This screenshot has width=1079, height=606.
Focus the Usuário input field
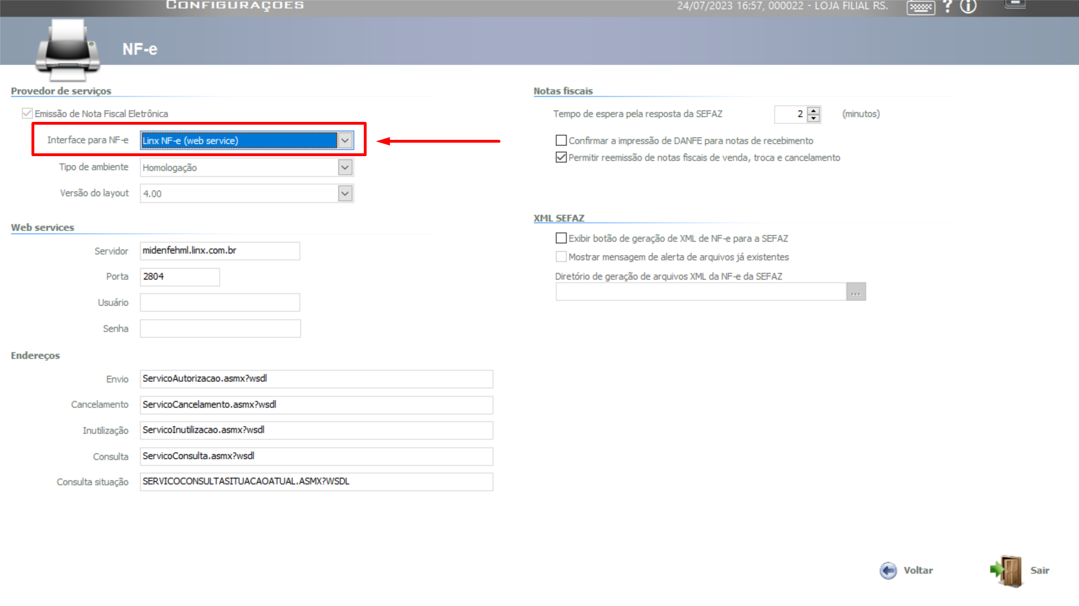pos(220,303)
